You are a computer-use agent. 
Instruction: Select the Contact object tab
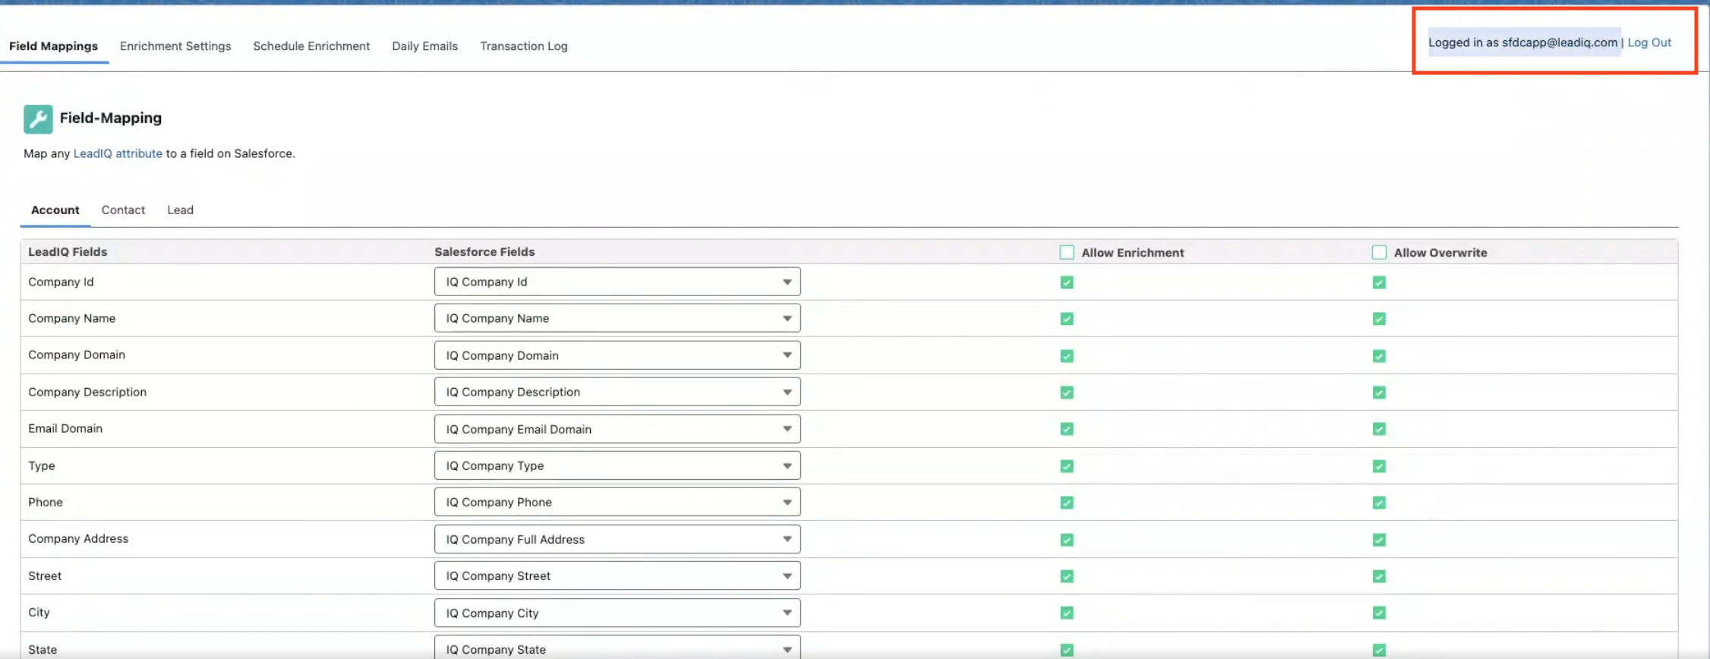click(x=123, y=210)
